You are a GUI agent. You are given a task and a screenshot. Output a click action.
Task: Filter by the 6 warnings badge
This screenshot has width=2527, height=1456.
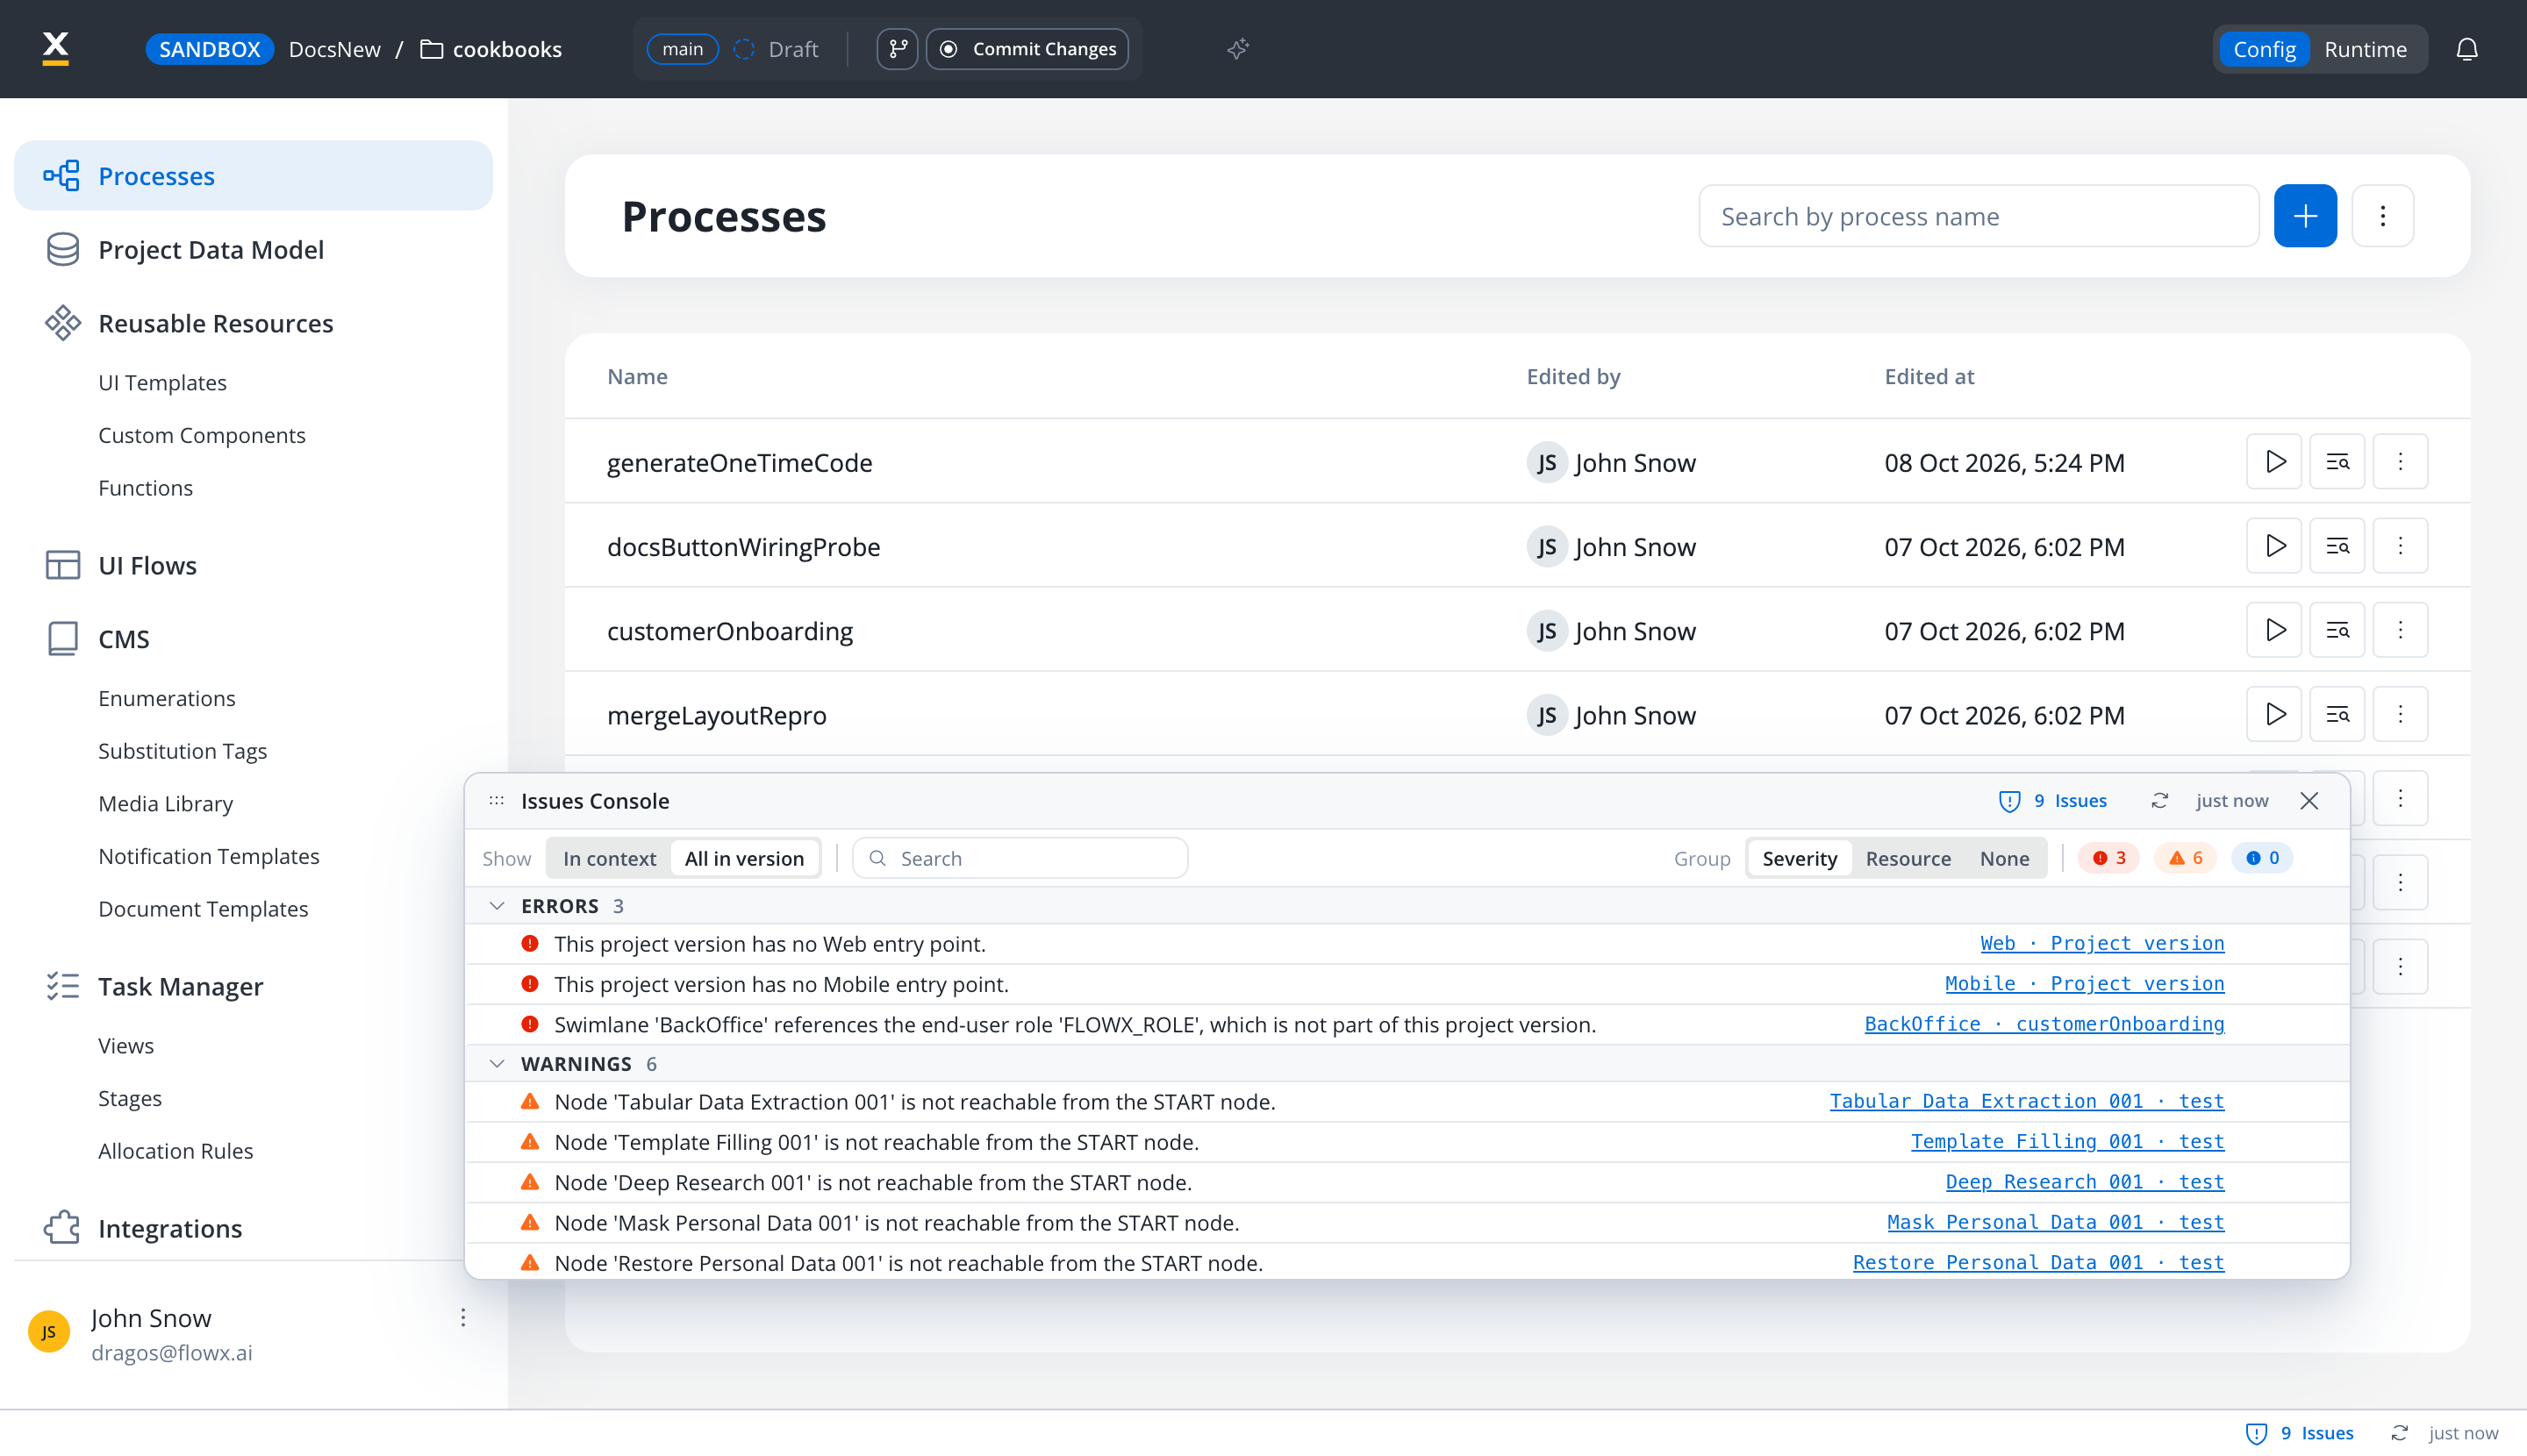(2186, 858)
